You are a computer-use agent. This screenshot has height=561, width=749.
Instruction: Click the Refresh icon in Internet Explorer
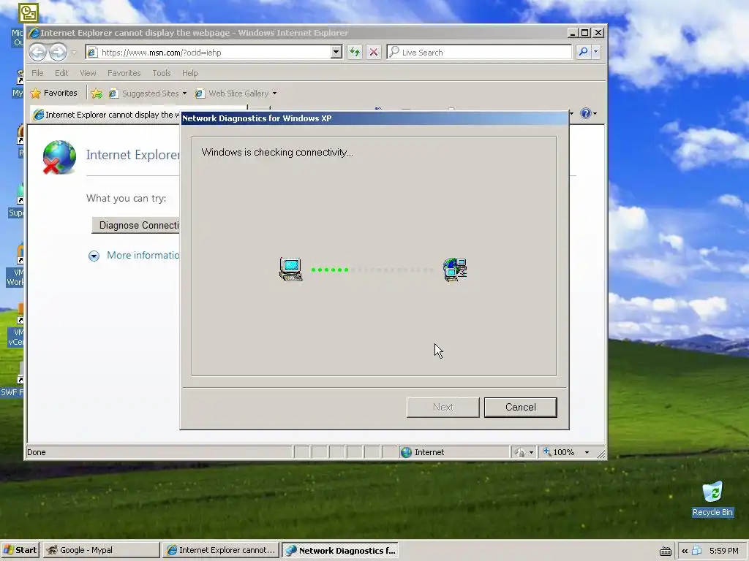355,52
